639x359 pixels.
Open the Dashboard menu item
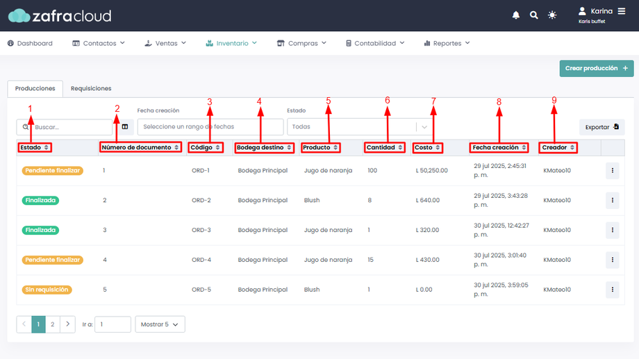point(30,43)
